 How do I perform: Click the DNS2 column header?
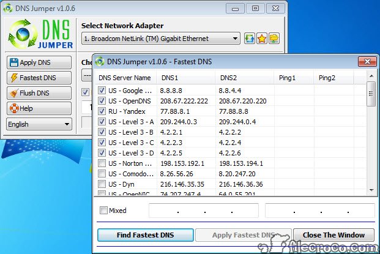click(x=245, y=78)
